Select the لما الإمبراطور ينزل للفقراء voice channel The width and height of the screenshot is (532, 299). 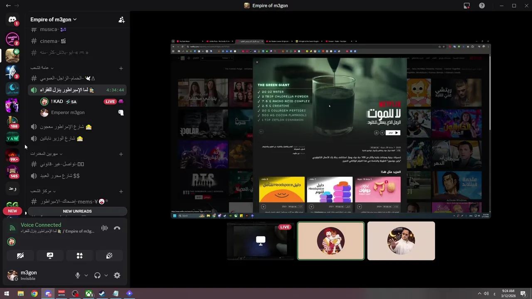point(77,90)
